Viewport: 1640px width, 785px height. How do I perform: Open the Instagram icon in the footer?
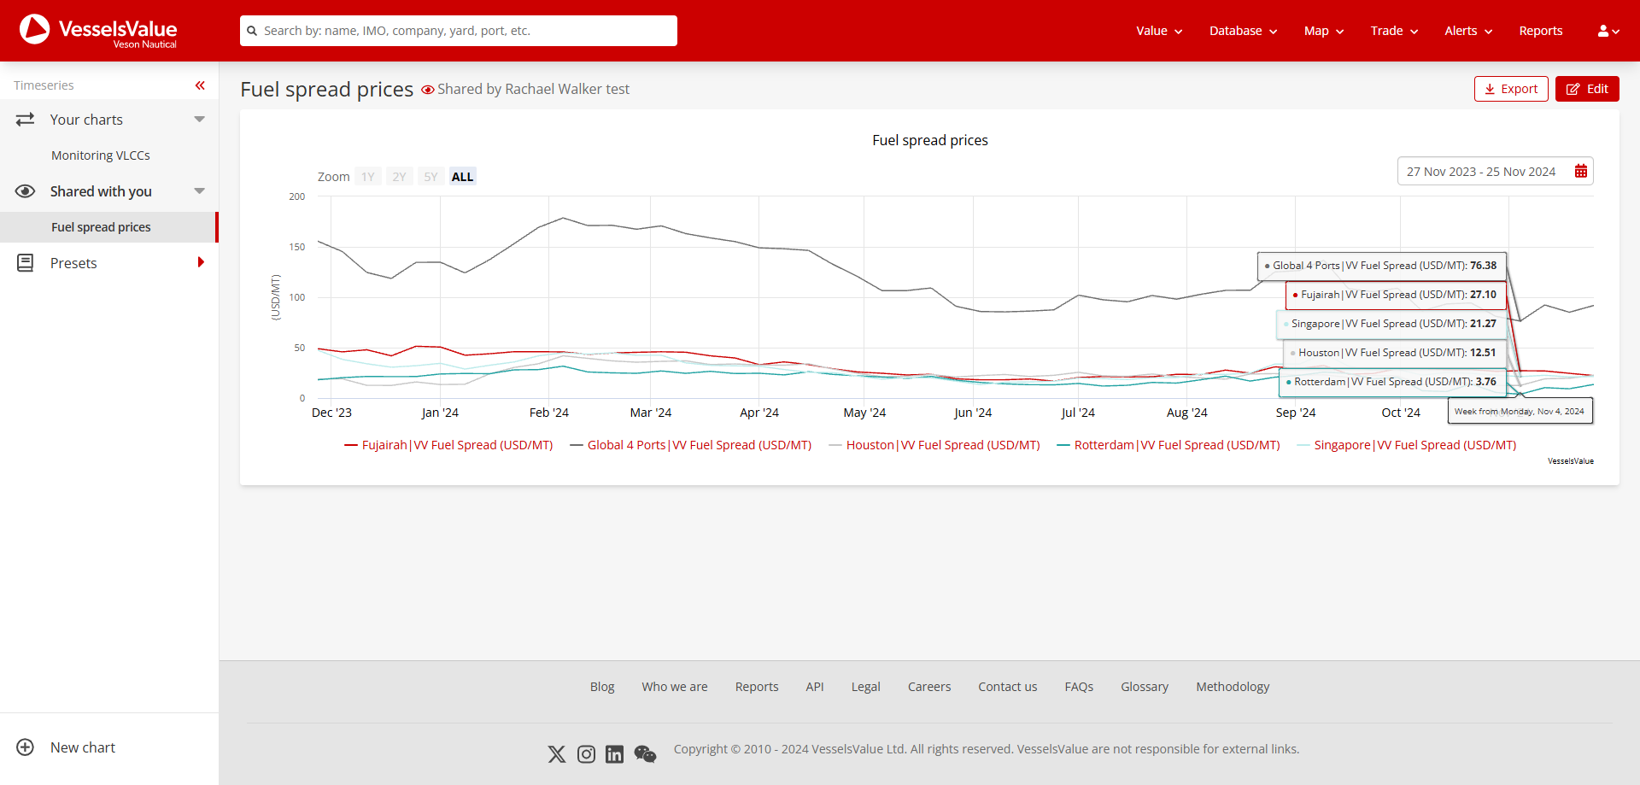(586, 753)
